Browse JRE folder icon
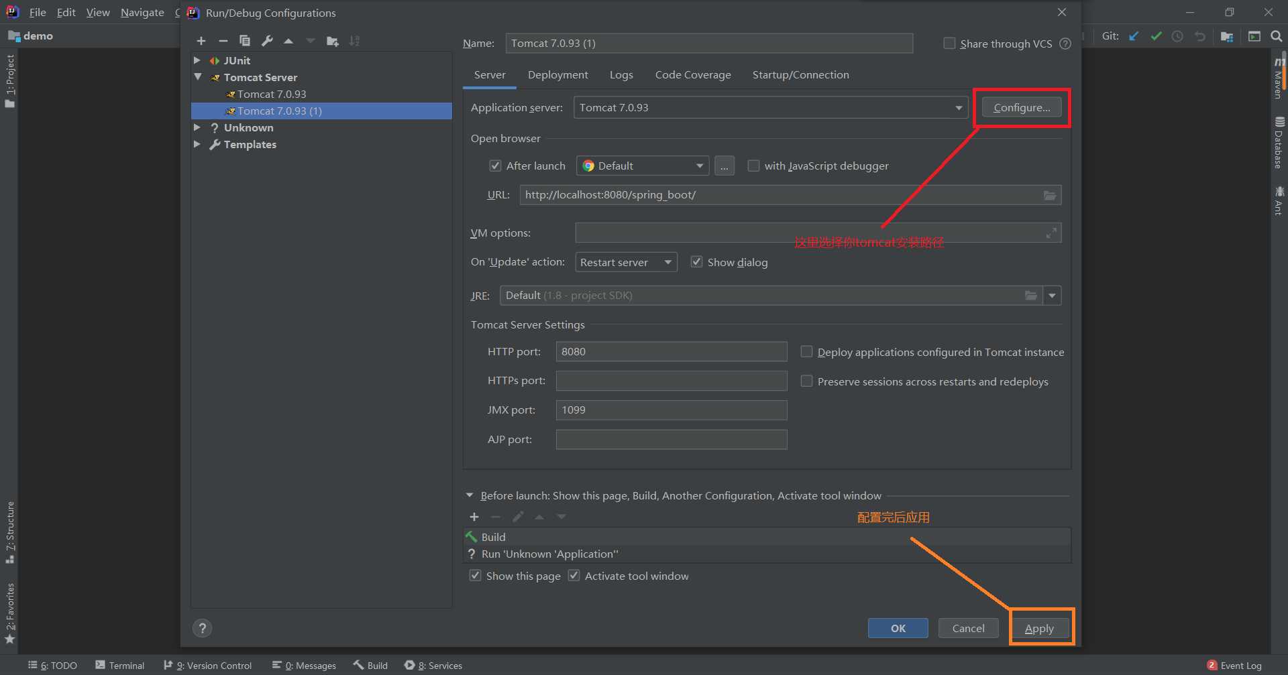The height and width of the screenshot is (675, 1288). 1031,296
